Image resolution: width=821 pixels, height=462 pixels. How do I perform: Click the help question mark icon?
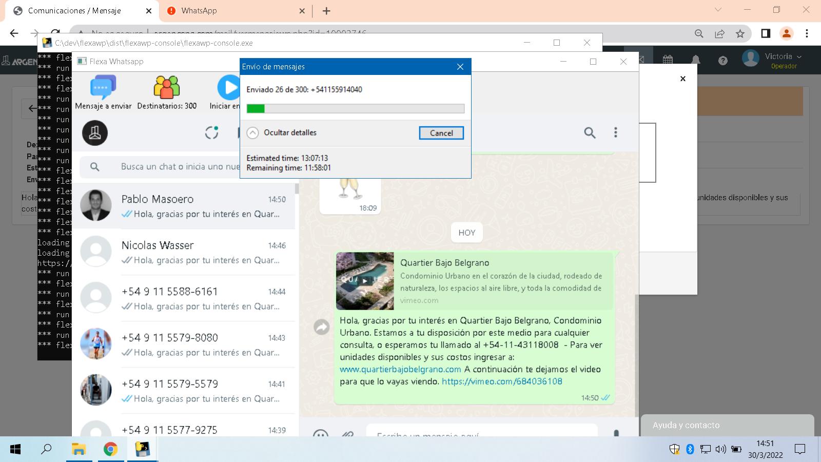723,61
